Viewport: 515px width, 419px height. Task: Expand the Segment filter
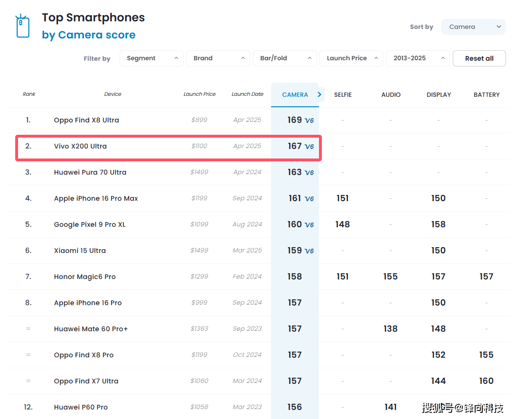[x=151, y=58]
